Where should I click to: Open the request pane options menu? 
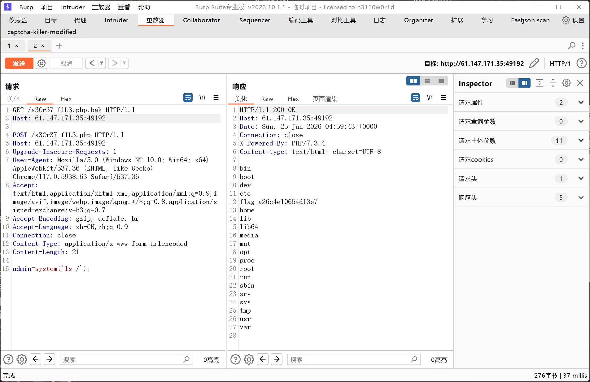[216, 98]
